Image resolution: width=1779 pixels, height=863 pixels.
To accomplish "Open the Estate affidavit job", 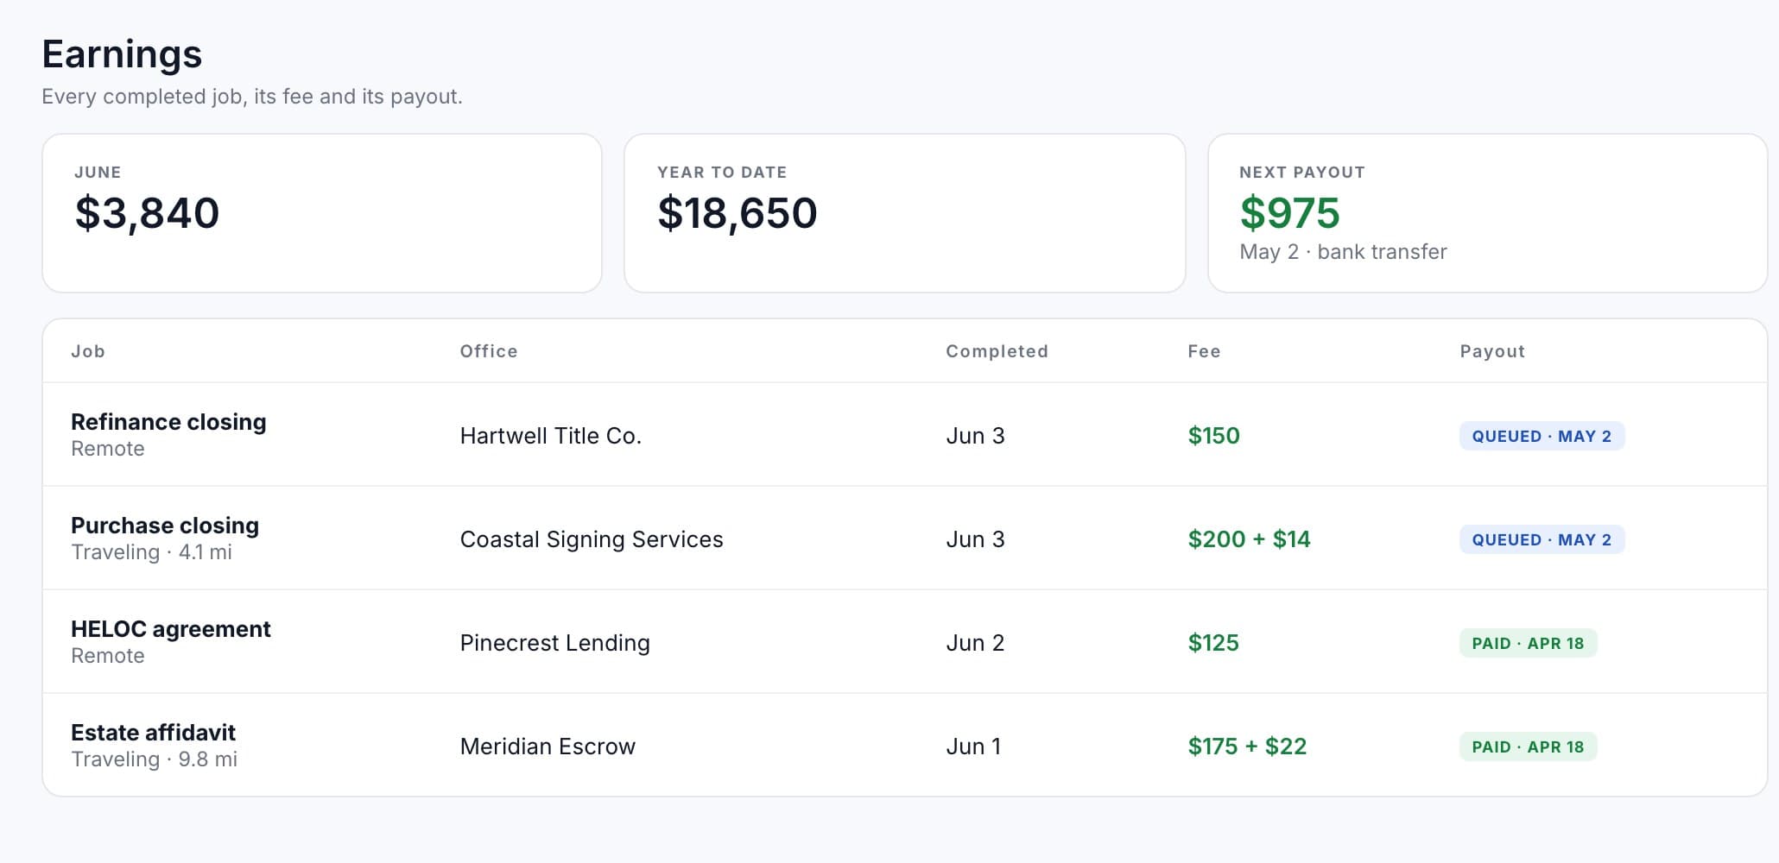I will (153, 733).
